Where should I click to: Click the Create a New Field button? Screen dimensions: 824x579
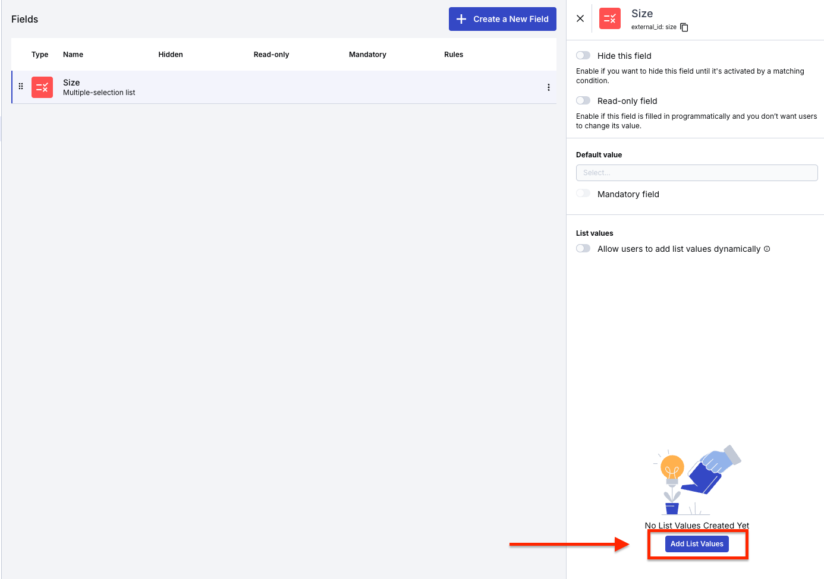pyautogui.click(x=502, y=18)
